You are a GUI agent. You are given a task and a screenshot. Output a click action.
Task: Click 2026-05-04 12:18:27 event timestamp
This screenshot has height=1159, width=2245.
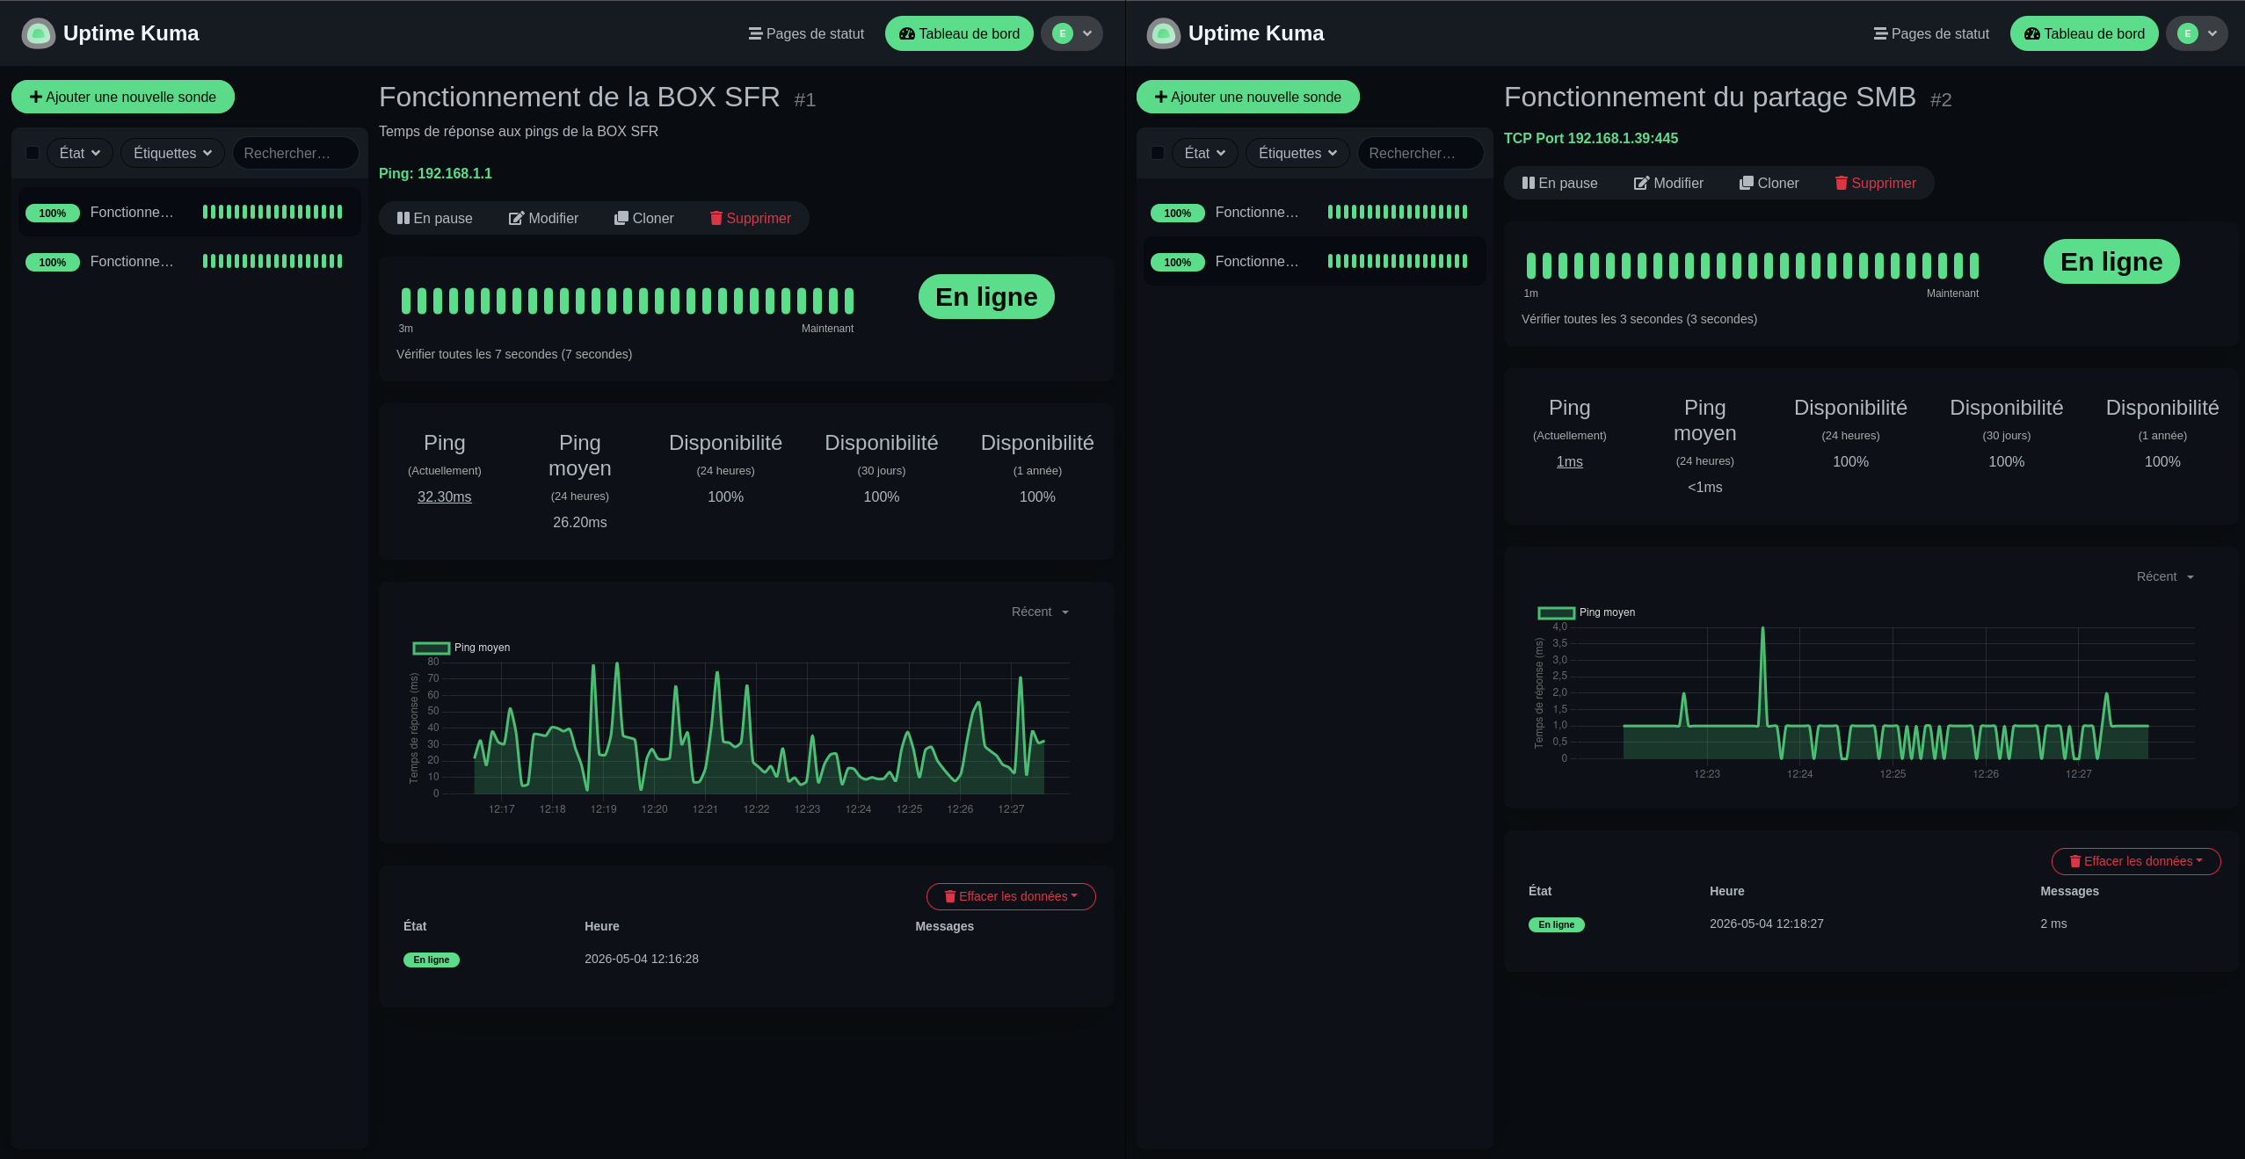tap(1767, 924)
